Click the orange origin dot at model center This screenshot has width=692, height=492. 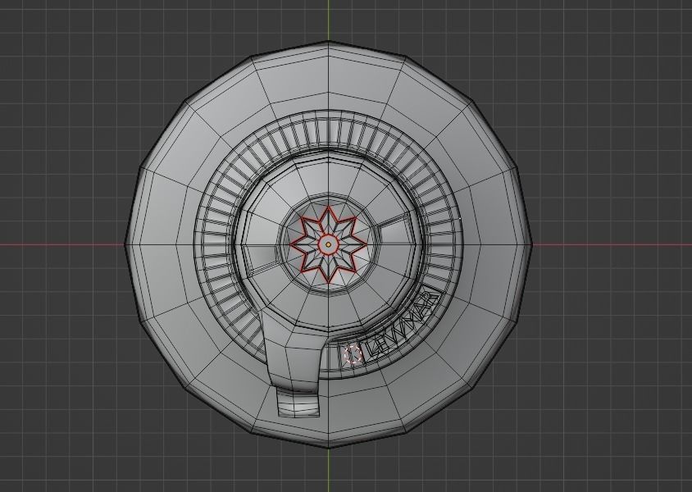tap(328, 244)
